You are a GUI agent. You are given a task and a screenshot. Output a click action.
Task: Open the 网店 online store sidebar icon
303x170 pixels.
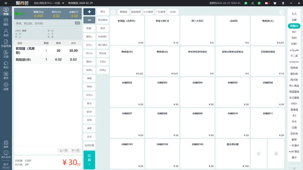click(x=6, y=22)
